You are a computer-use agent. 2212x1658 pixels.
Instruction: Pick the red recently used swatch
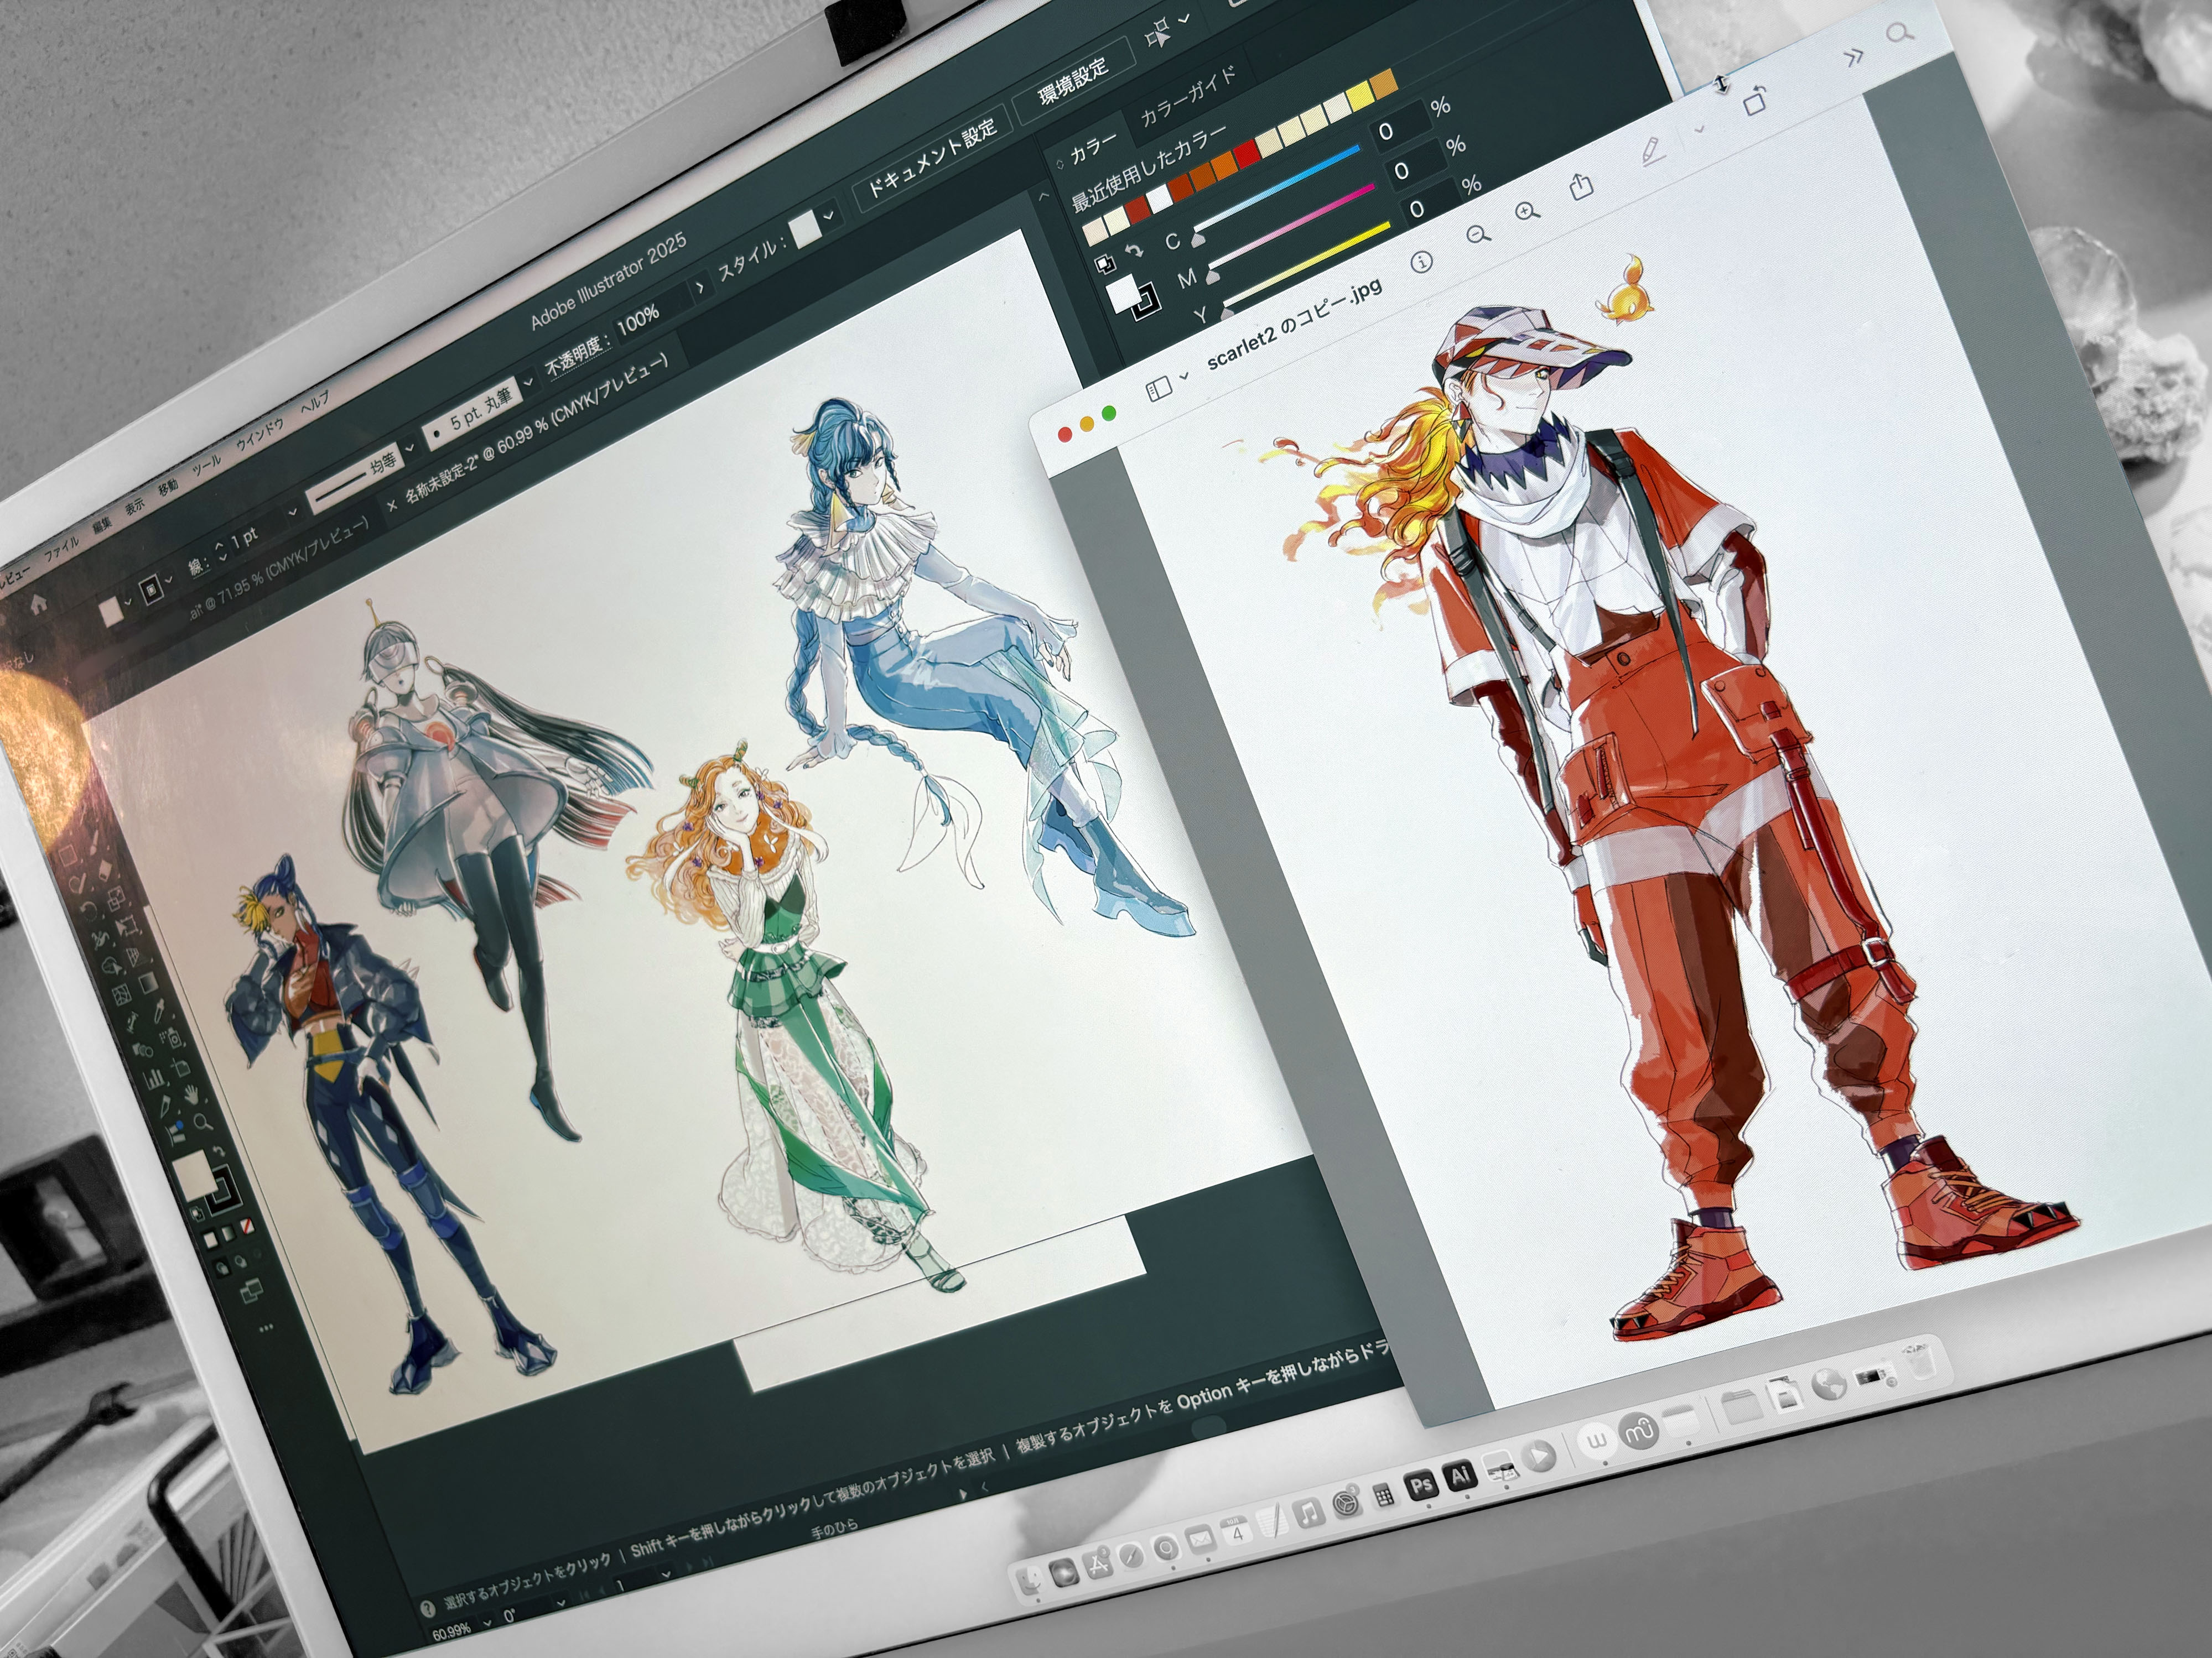coord(1246,154)
